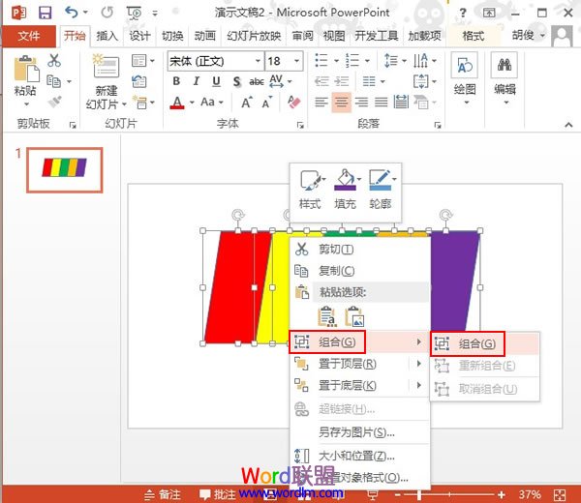The height and width of the screenshot is (503, 581).
Task: Apply strikethrough with the abc icon
Action: click(256, 81)
